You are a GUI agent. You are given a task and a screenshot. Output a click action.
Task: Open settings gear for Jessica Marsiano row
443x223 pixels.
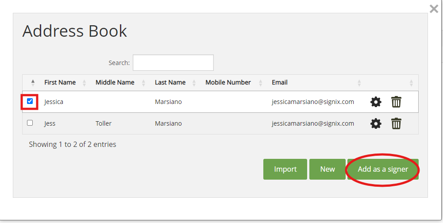point(375,102)
